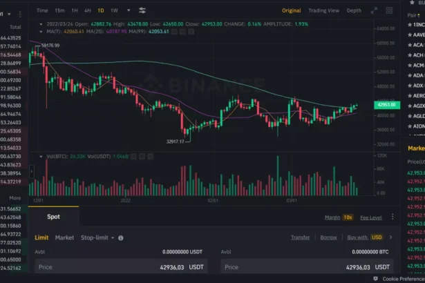425x283 pixels.
Task: Open Cookie Preferences
Action: coord(404,279)
